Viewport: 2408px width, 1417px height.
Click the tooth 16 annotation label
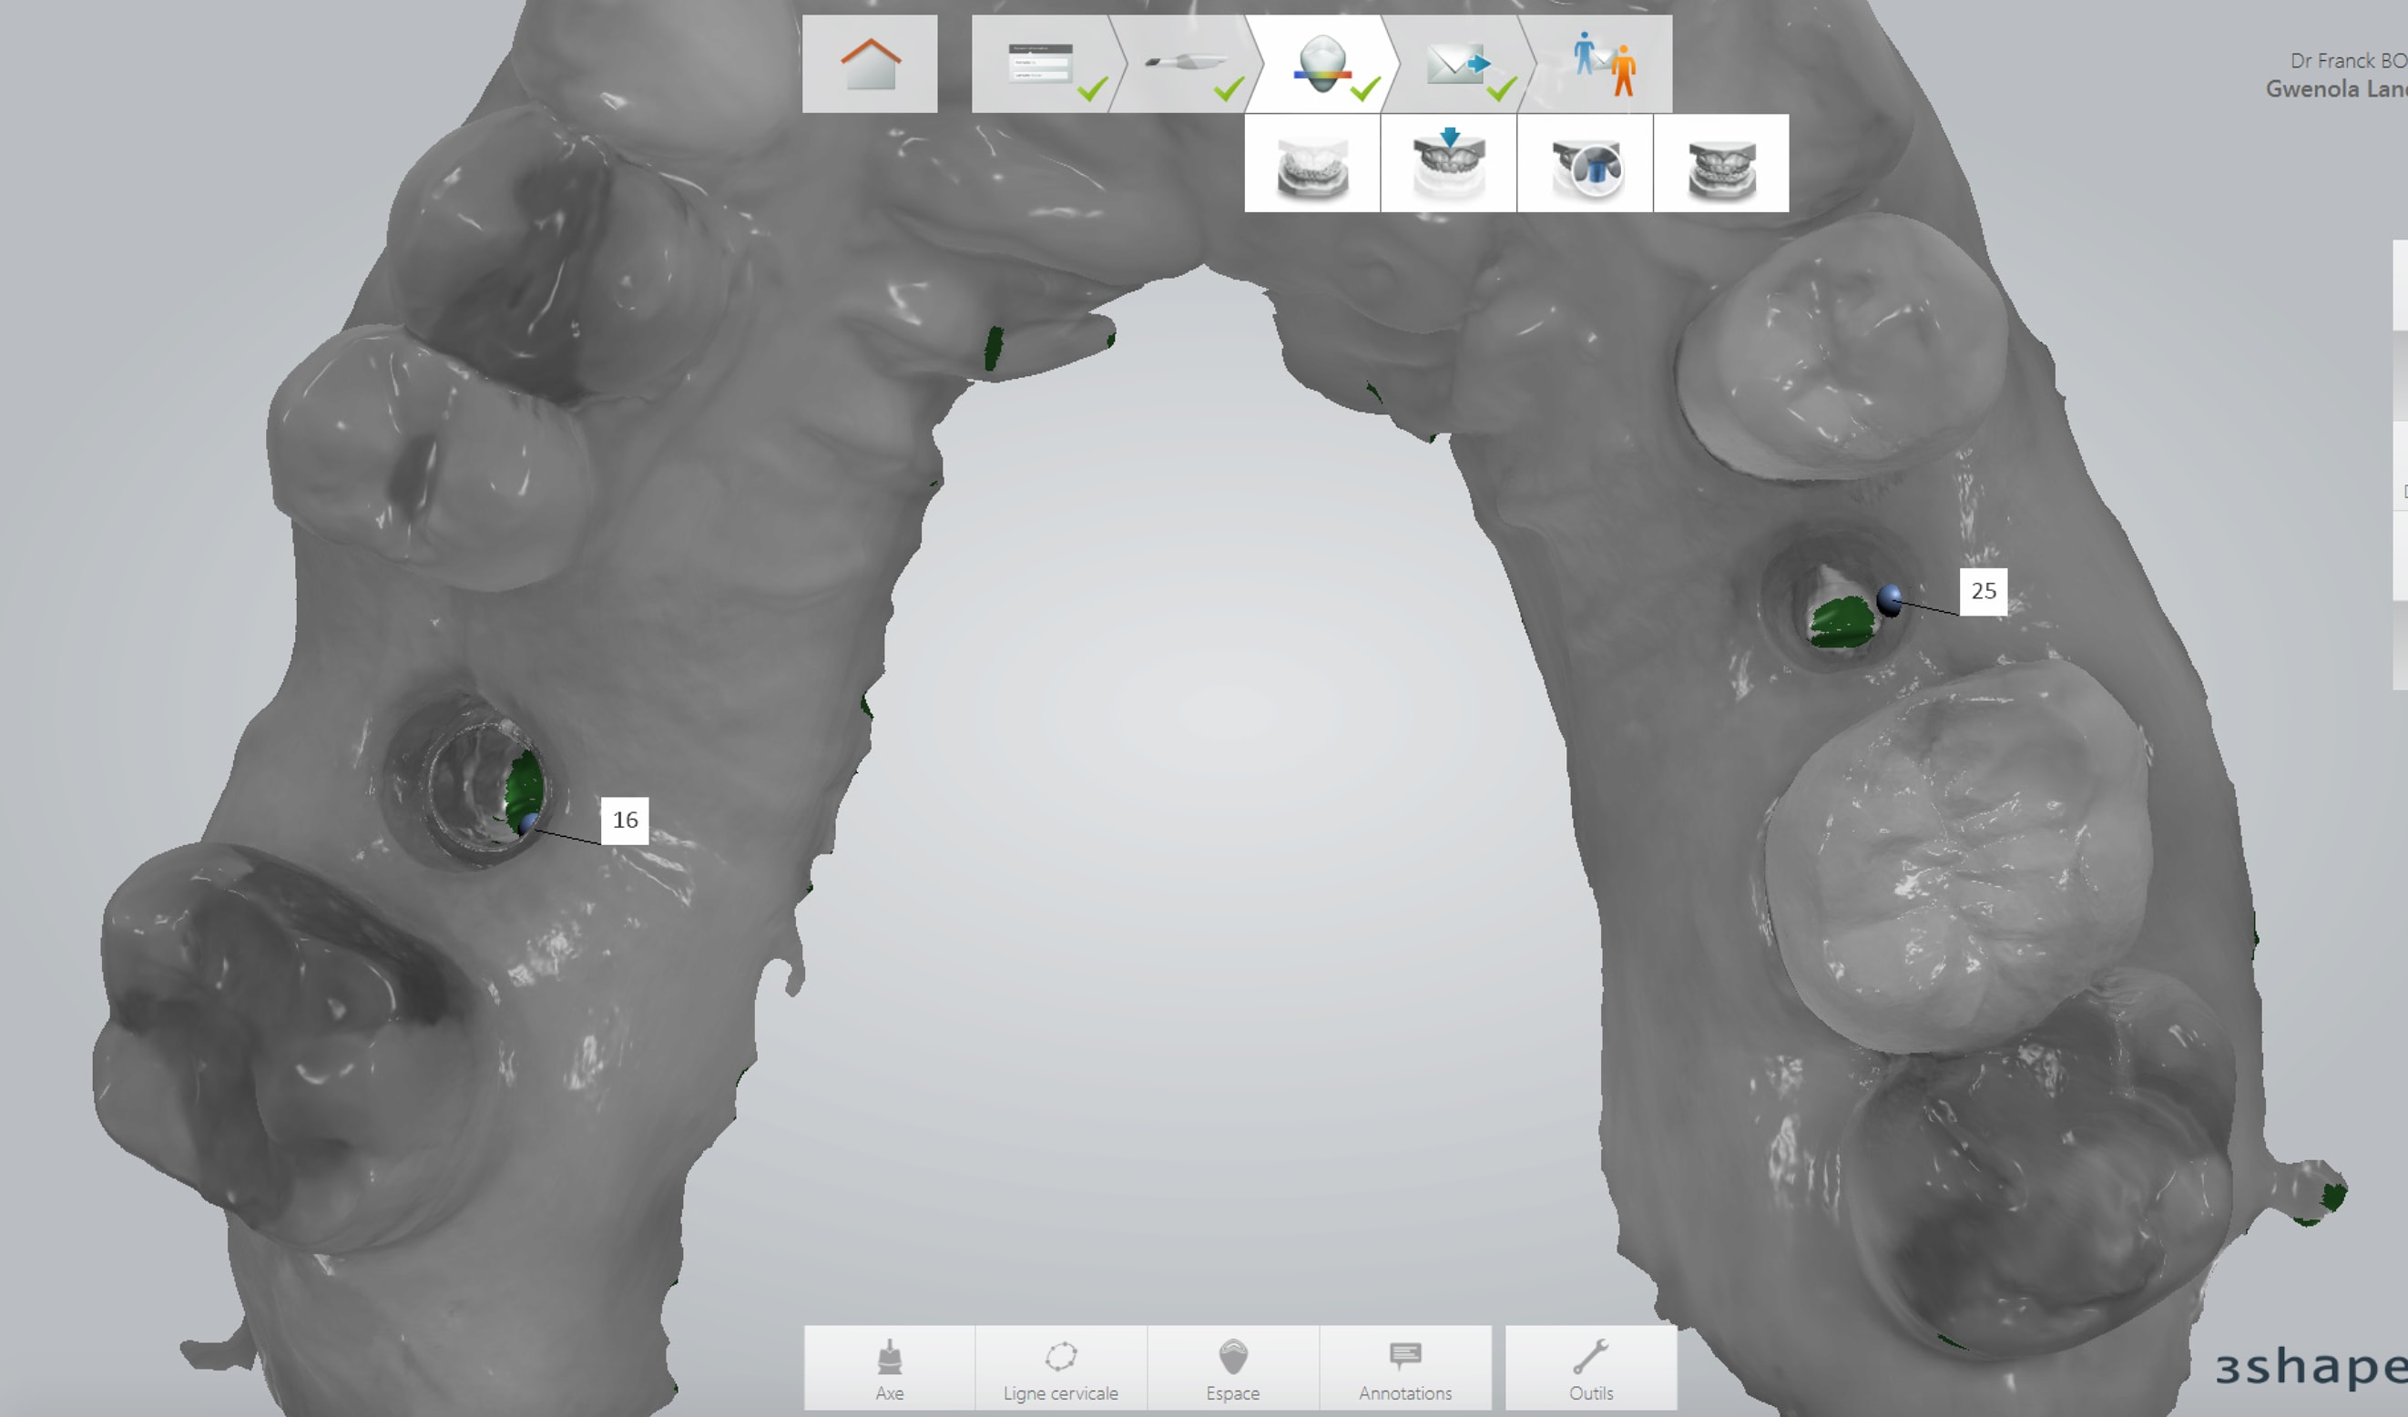625,821
